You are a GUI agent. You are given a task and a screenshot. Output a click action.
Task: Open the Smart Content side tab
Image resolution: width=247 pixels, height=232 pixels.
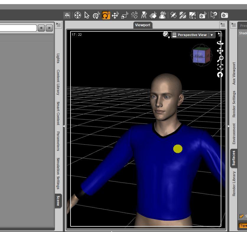pyautogui.click(x=58, y=113)
